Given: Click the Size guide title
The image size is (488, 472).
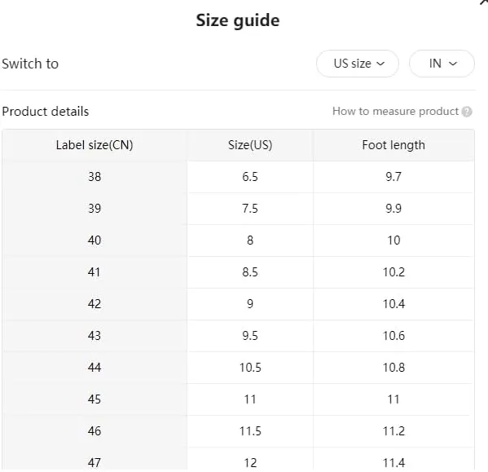Looking at the screenshot, I should (x=238, y=20).
